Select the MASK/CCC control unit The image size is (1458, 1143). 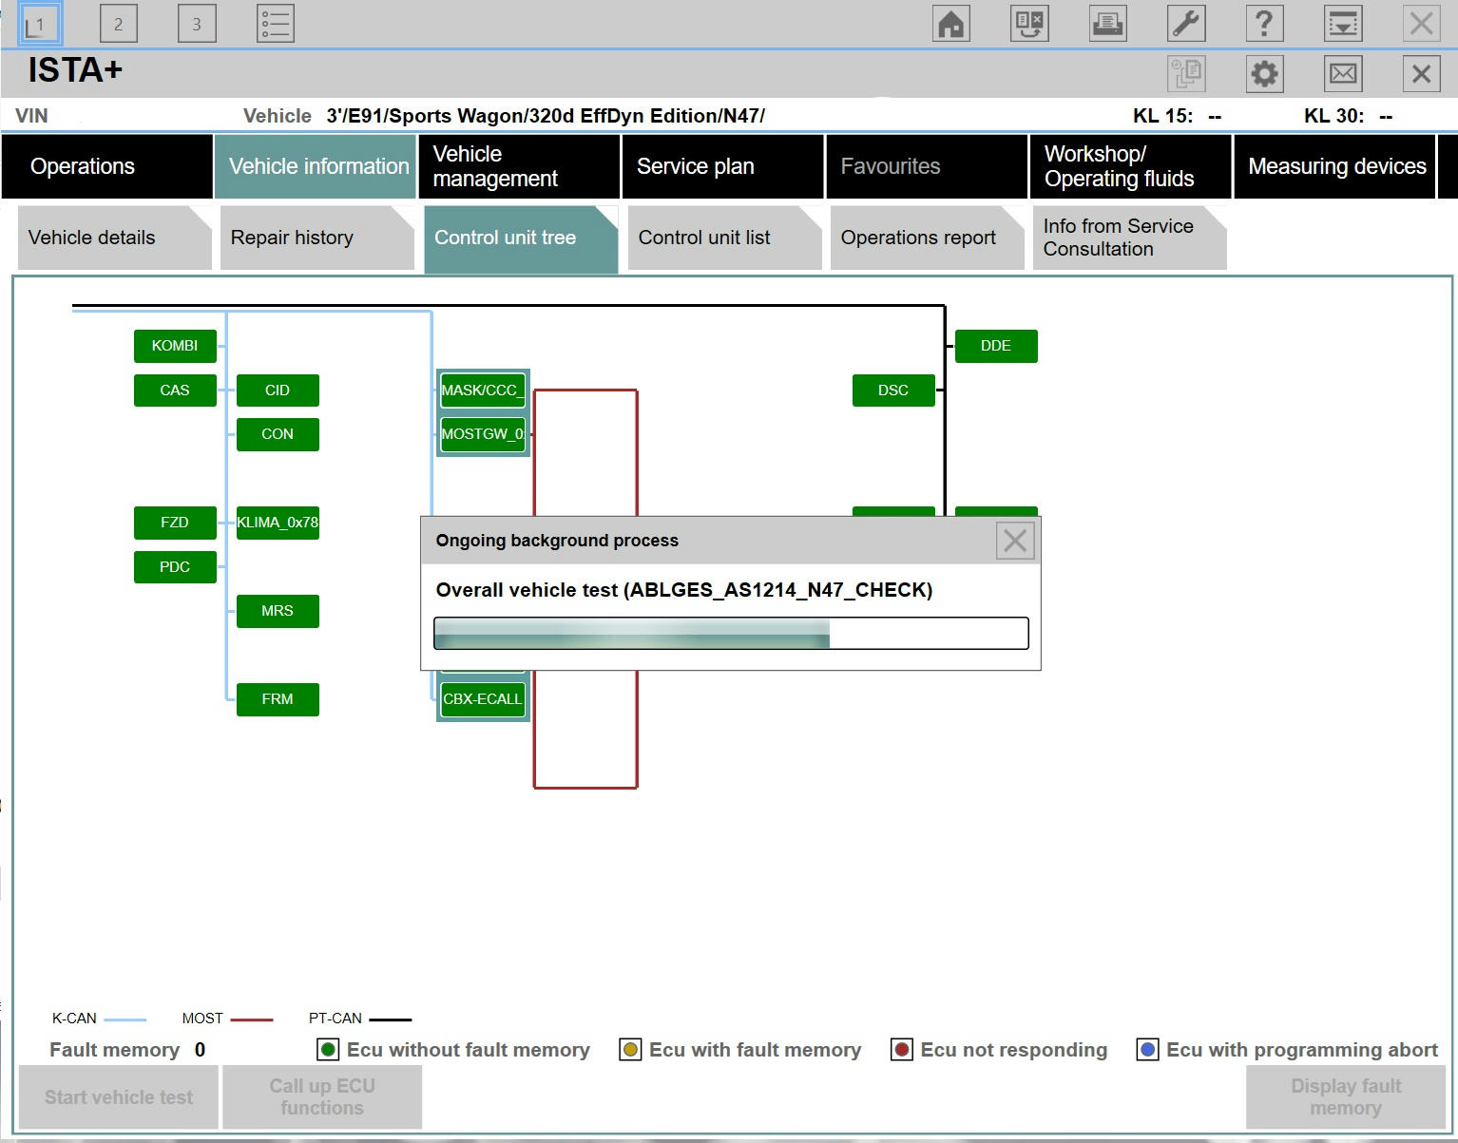point(483,391)
